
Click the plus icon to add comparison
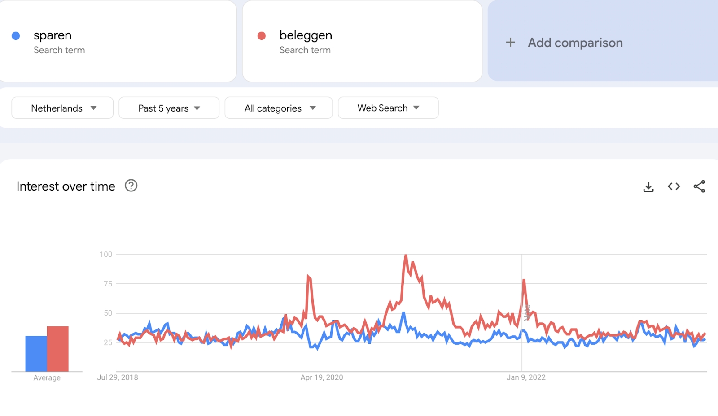point(510,43)
